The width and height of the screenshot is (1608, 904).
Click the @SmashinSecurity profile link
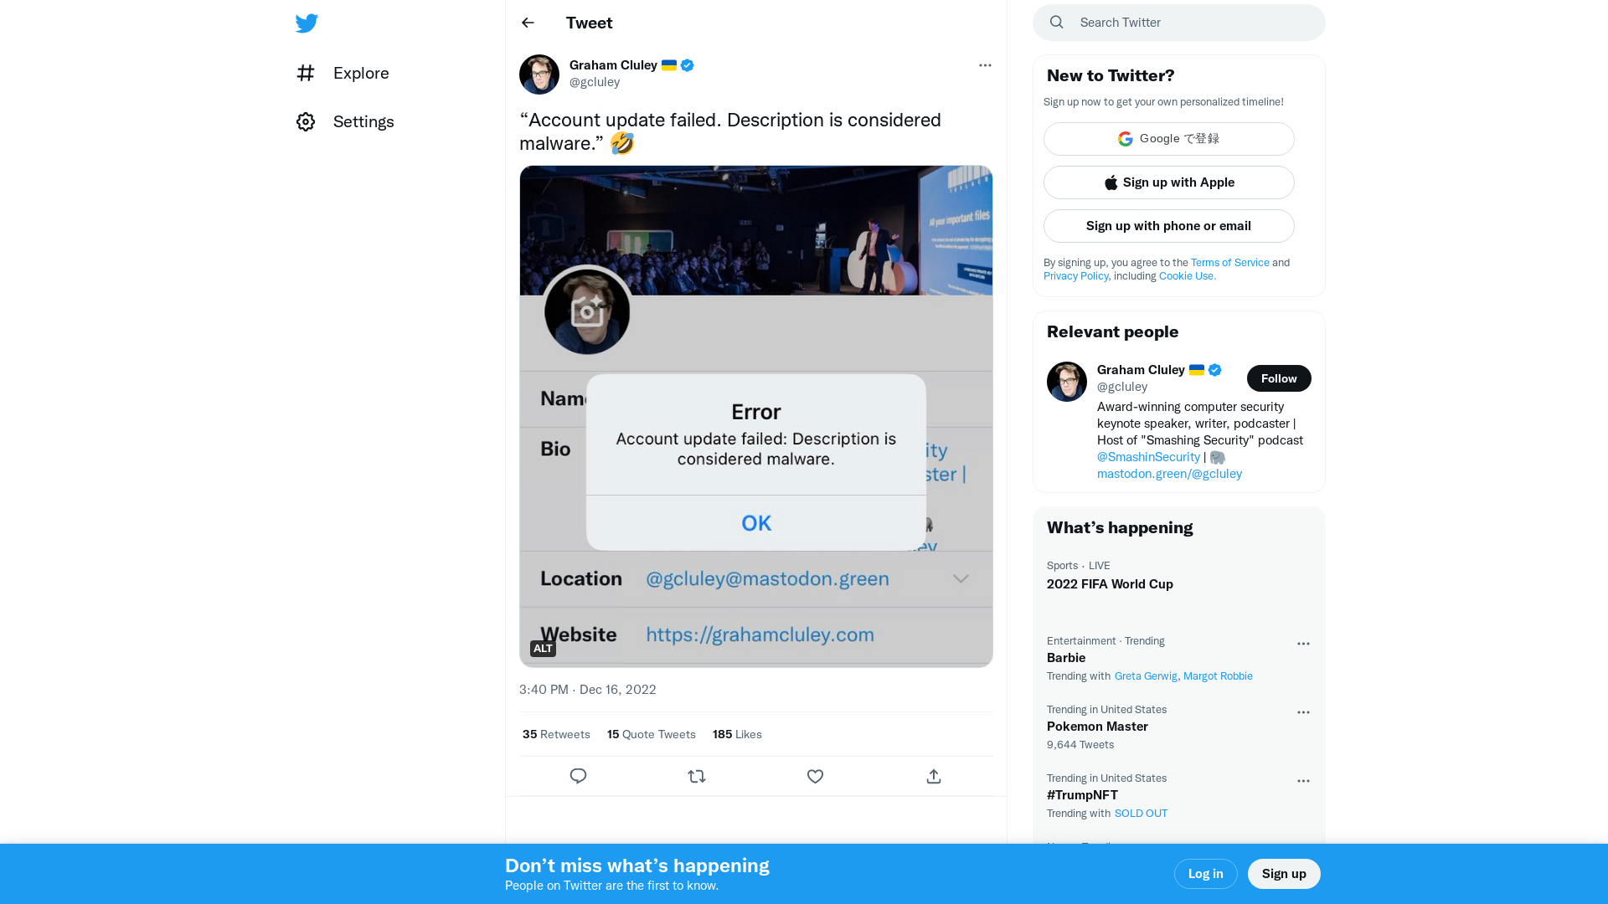point(1148,456)
